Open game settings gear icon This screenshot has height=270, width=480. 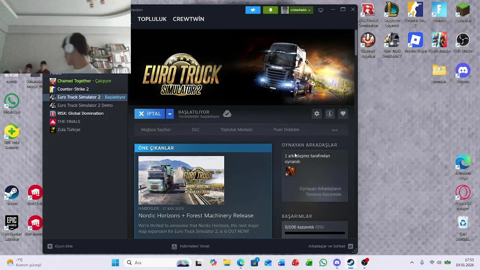tap(317, 114)
